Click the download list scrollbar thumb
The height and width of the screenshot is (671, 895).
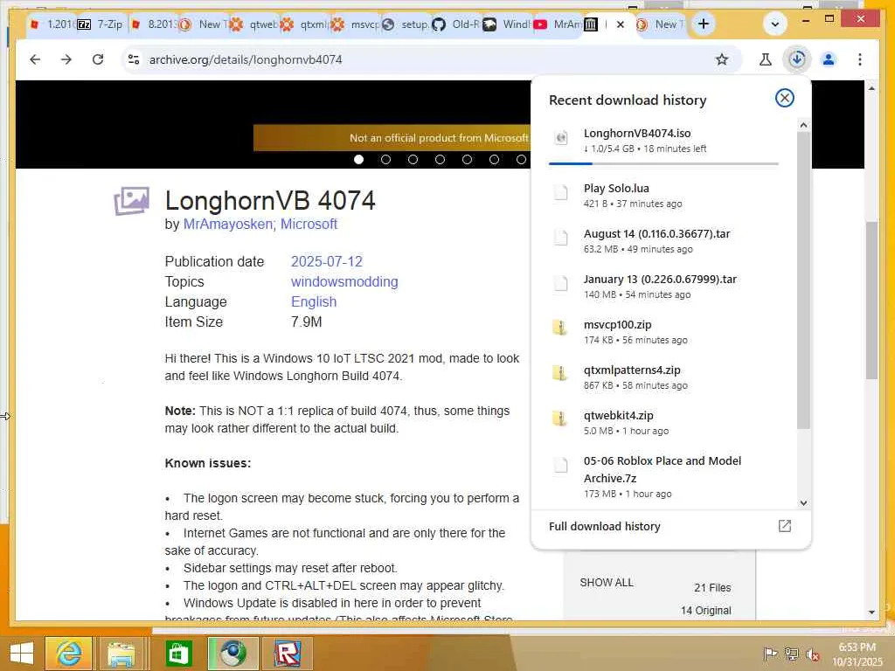(x=804, y=280)
